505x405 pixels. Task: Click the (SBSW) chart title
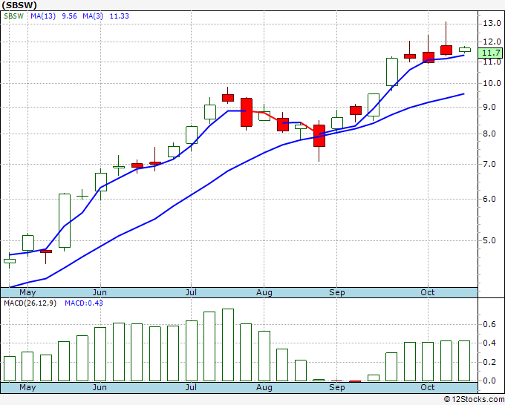tap(19, 5)
